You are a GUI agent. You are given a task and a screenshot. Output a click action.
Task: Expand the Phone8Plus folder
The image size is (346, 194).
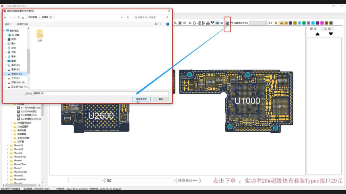click(7, 157)
